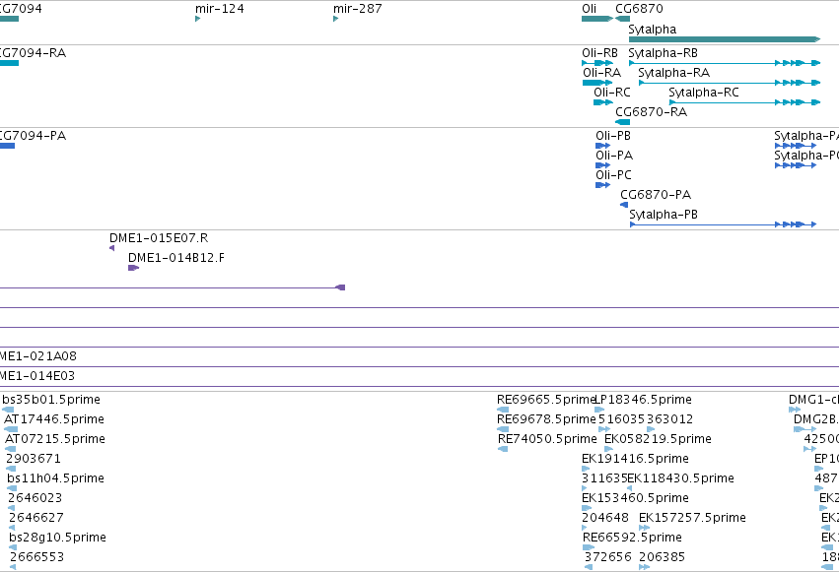Click the DME1-014E03 label
Viewport: 839px width, 572px height.
(x=36, y=376)
